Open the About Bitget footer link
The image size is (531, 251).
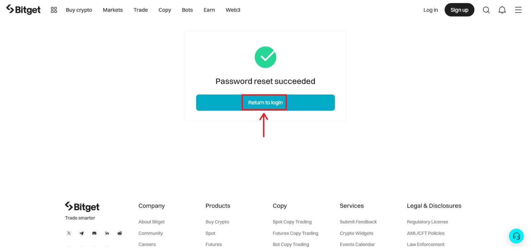click(151, 222)
